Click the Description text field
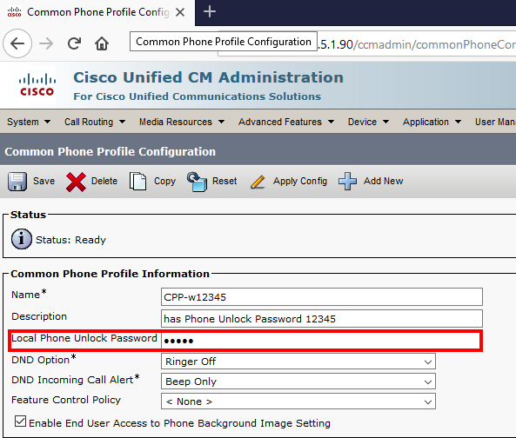 click(x=321, y=318)
